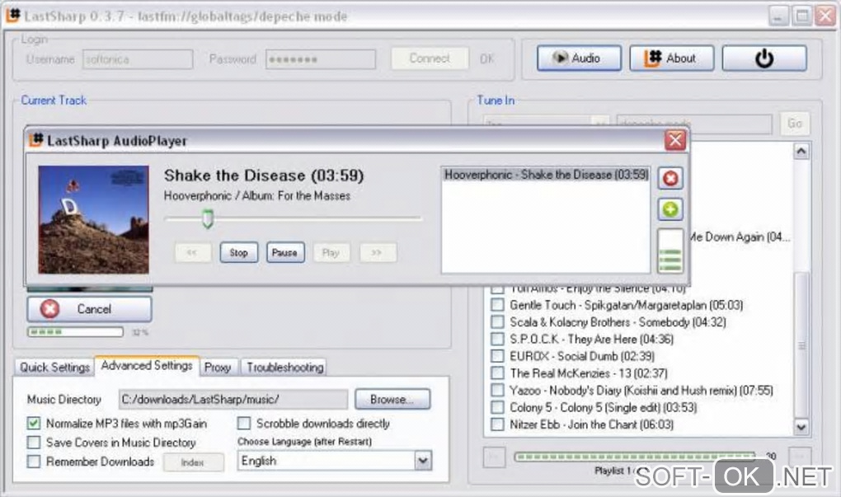841x497 pixels.
Task: Open the Audio player button
Action: [x=579, y=58]
